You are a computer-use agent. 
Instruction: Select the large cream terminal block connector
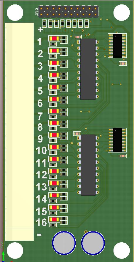pyautogui.click(x=19, y=132)
